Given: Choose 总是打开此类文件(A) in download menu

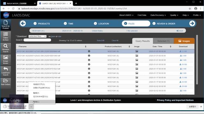Looking at the screenshot, I should pyautogui.click(x=42, y=88).
